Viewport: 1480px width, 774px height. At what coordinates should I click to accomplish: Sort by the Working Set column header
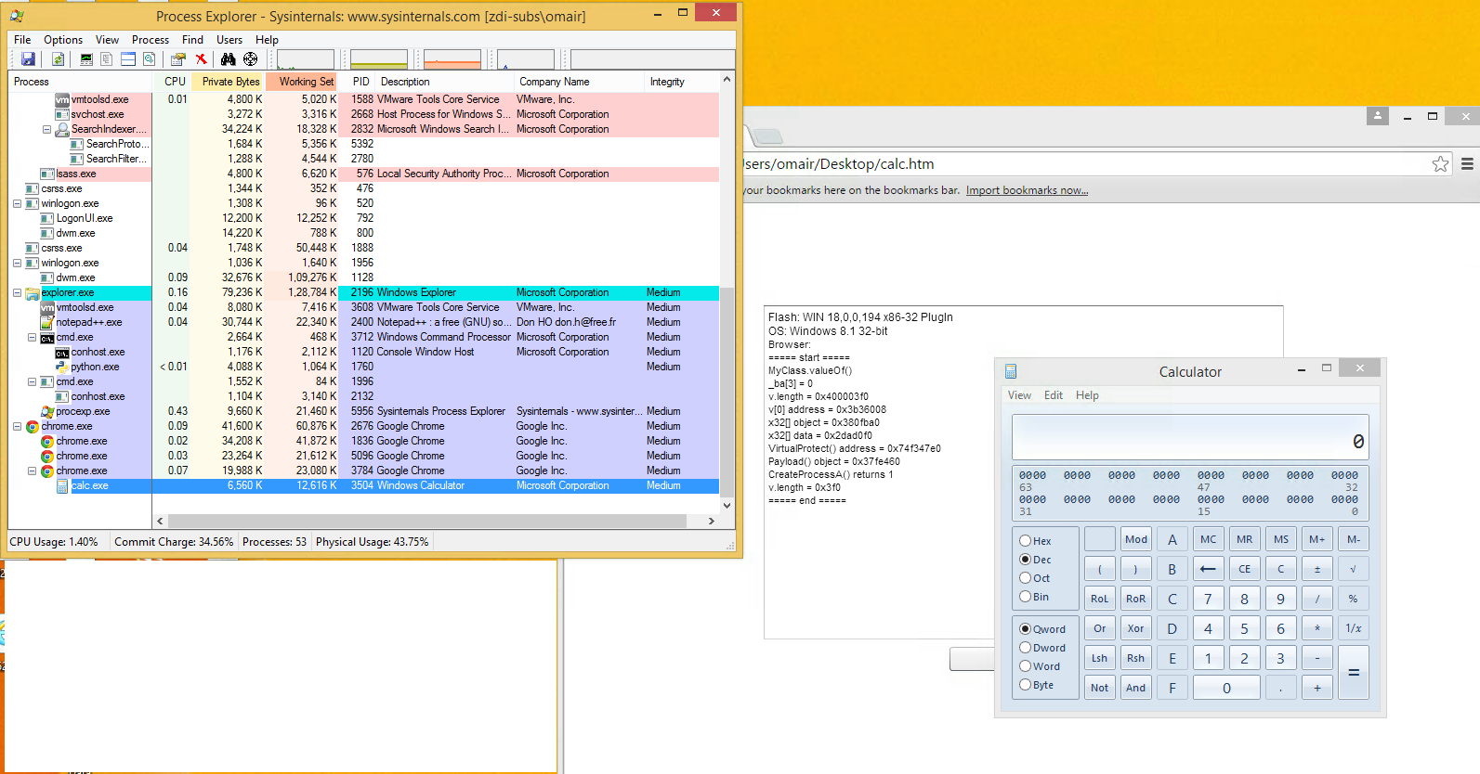click(302, 82)
